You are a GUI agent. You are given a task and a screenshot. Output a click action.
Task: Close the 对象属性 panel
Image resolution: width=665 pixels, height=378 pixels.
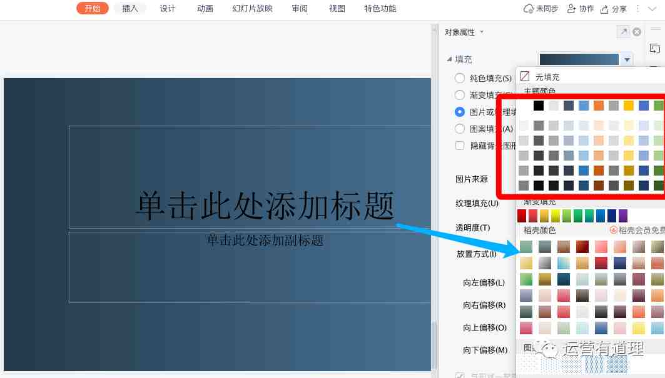[637, 32]
